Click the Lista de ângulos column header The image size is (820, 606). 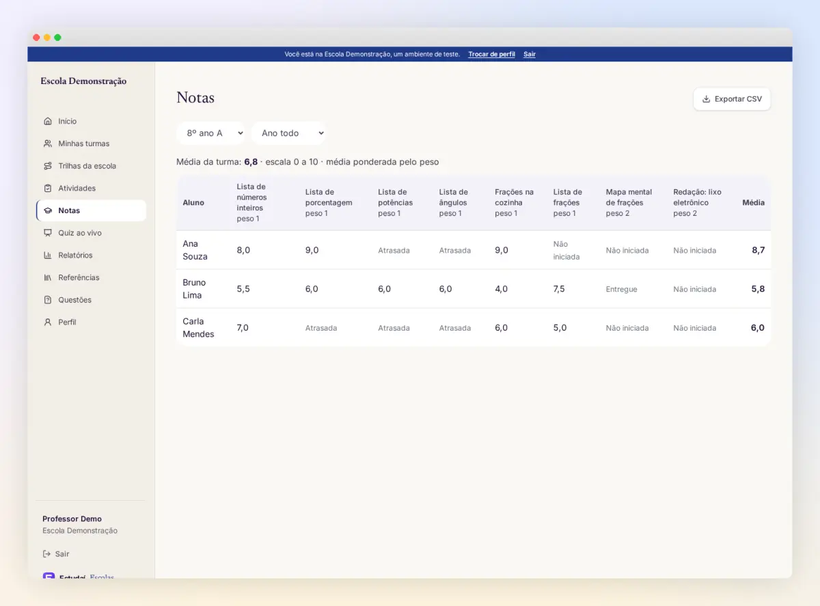tap(454, 202)
